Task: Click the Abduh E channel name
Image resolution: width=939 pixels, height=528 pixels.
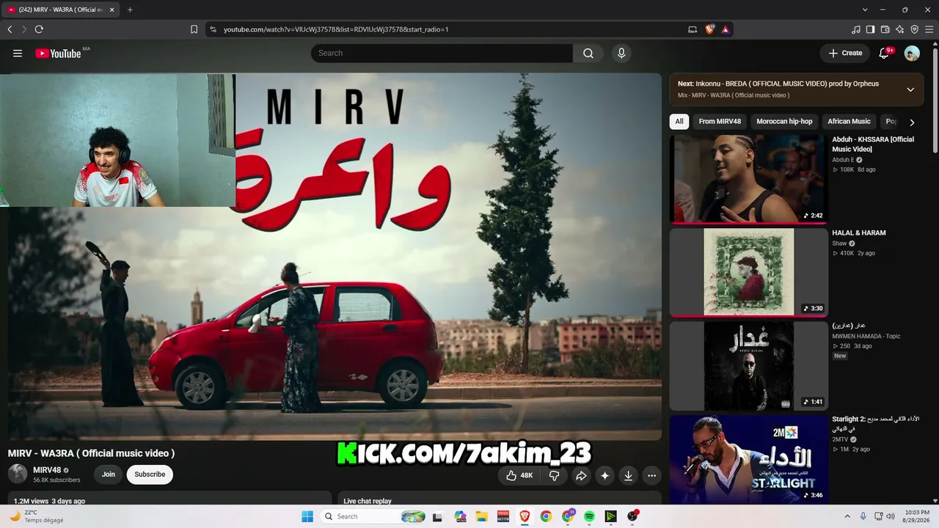Action: (x=843, y=160)
